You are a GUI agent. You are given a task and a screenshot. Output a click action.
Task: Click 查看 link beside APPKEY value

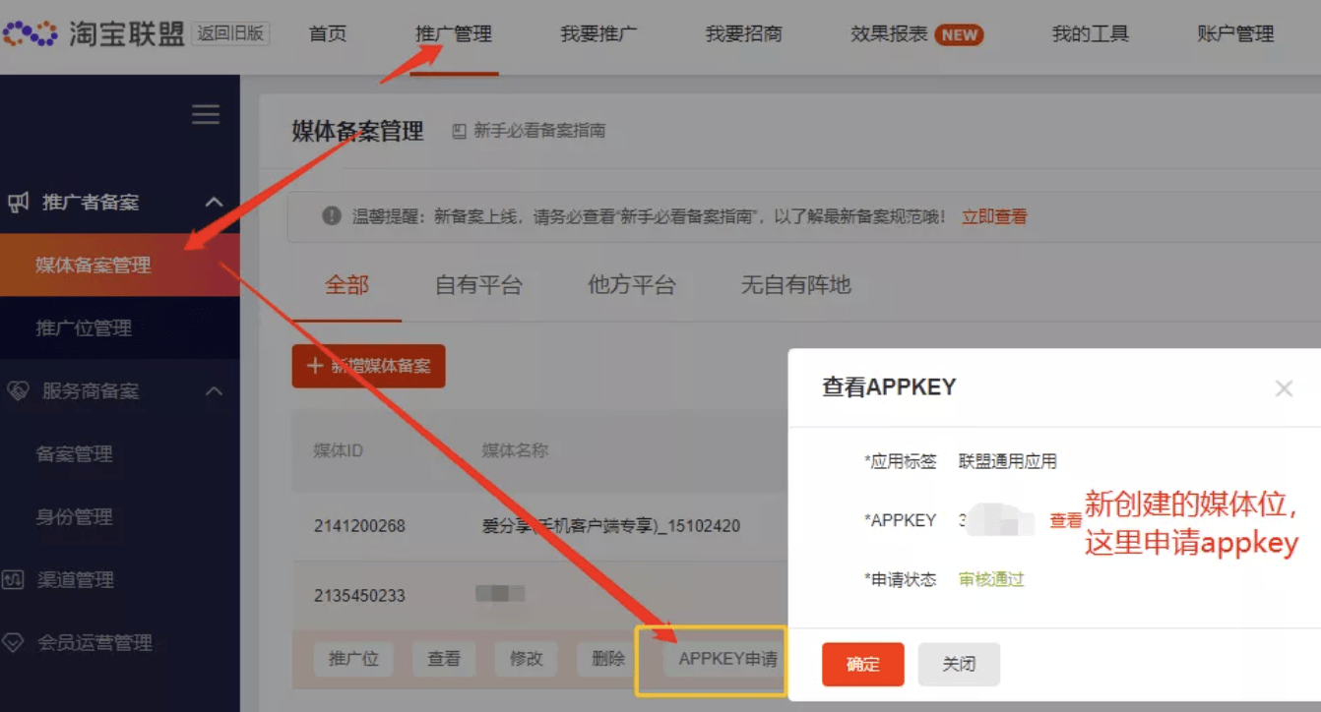[1065, 521]
